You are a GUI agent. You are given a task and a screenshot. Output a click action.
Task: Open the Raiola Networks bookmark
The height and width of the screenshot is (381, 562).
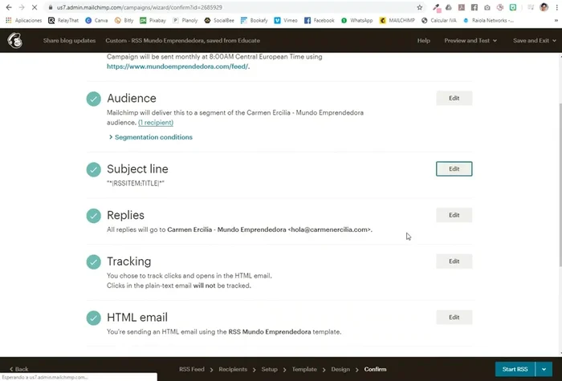[488, 20]
